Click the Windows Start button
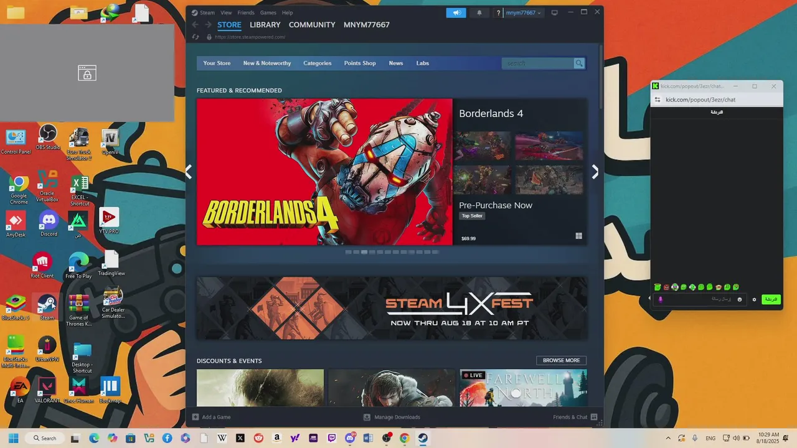 tap(13, 438)
